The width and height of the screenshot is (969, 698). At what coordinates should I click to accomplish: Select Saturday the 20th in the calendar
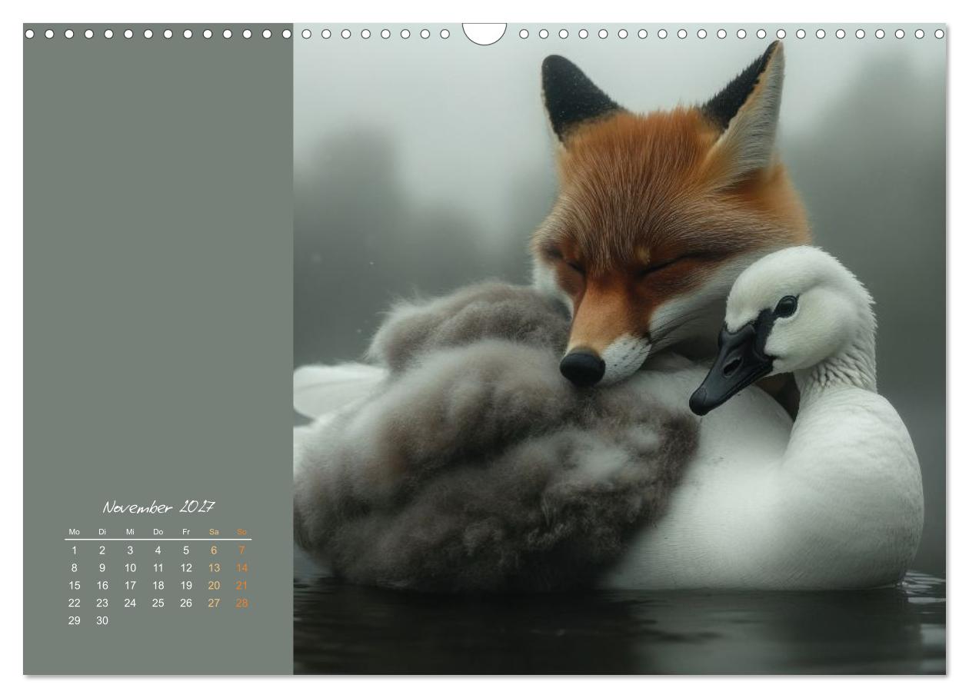[214, 586]
